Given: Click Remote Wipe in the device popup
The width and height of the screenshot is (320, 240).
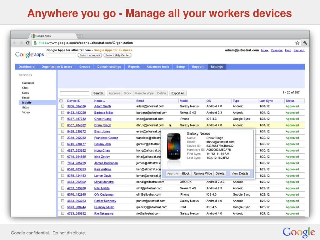Looking at the screenshot, I should coord(202,173).
